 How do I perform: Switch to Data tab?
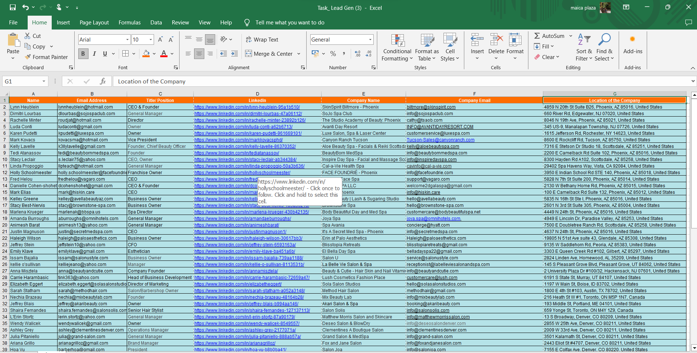point(156,22)
